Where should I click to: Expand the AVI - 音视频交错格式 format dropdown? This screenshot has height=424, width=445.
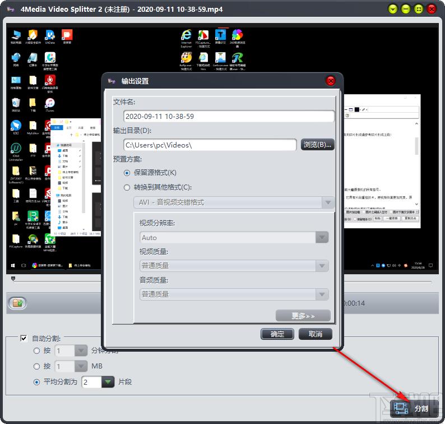click(328, 202)
